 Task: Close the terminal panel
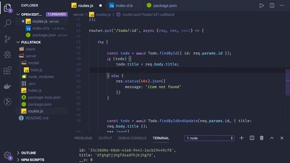pos(282,138)
